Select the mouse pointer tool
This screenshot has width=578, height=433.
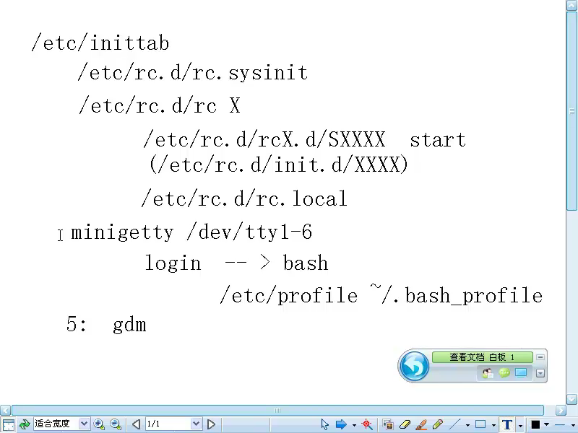coord(324,424)
